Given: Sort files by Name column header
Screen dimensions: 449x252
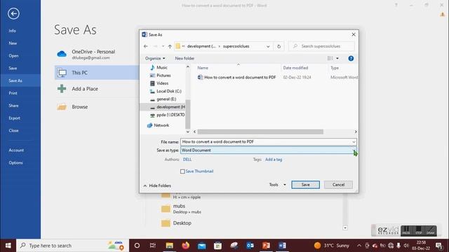Looking at the screenshot, I should coord(203,68).
